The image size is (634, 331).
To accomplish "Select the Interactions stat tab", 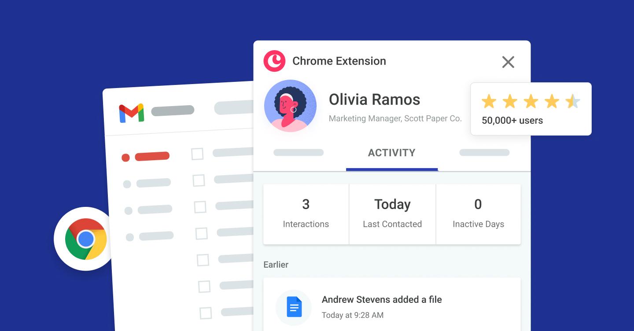I will point(306,213).
